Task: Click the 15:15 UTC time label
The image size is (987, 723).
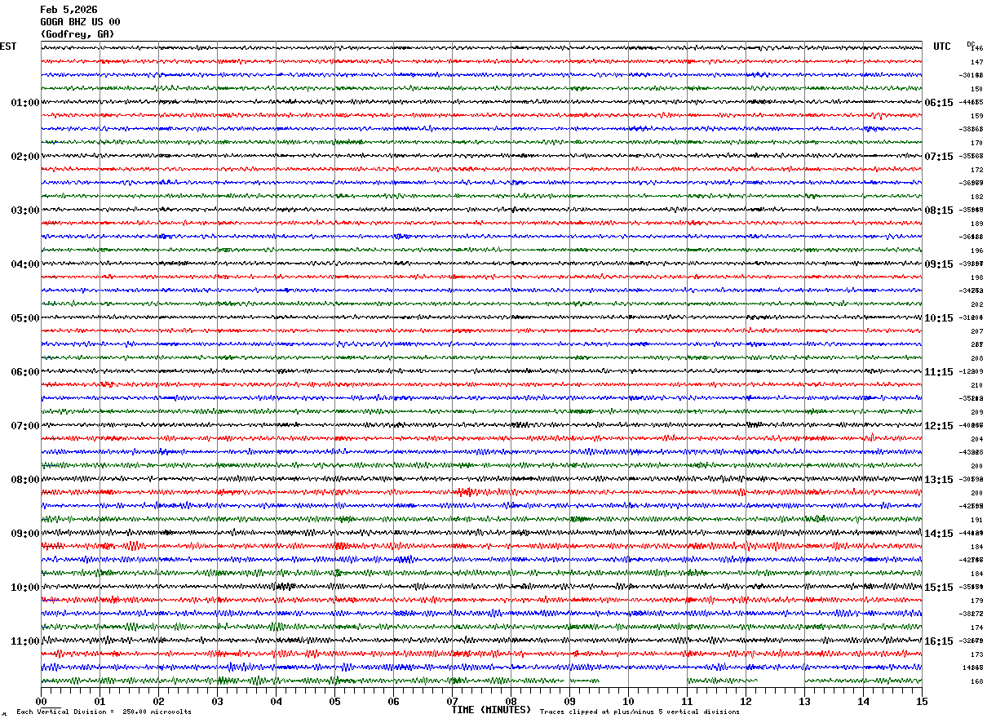Action: click(x=939, y=588)
